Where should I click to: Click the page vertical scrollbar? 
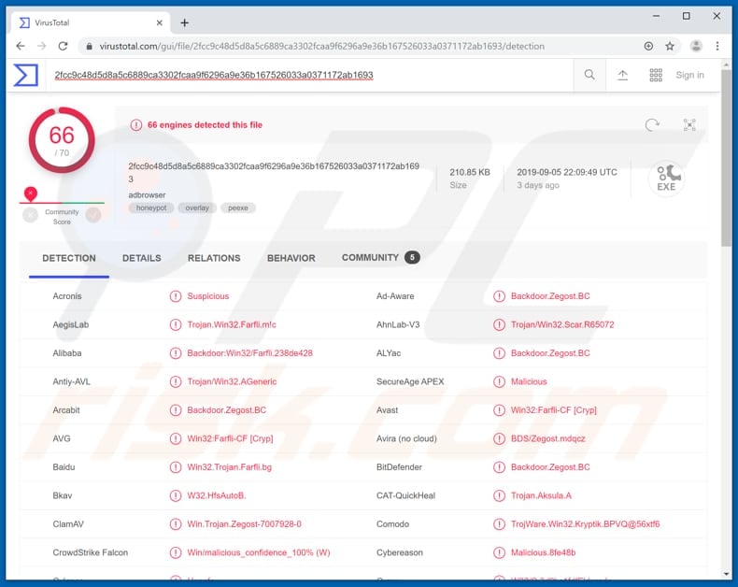click(727, 158)
